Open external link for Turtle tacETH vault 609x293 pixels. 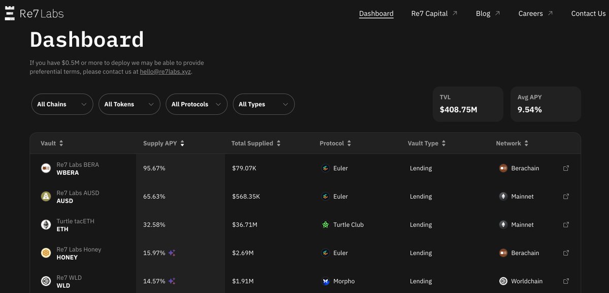566,225
